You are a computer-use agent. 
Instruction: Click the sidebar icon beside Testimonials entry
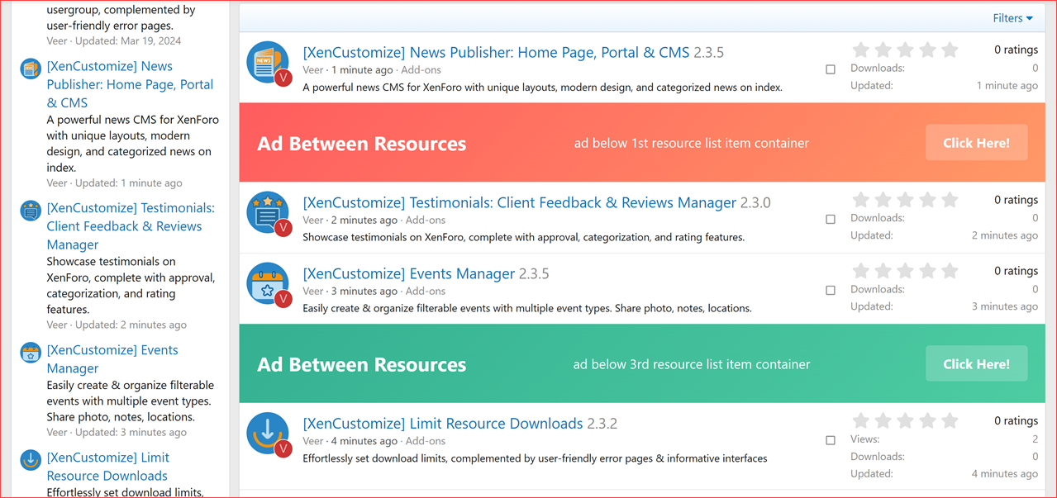pos(30,211)
